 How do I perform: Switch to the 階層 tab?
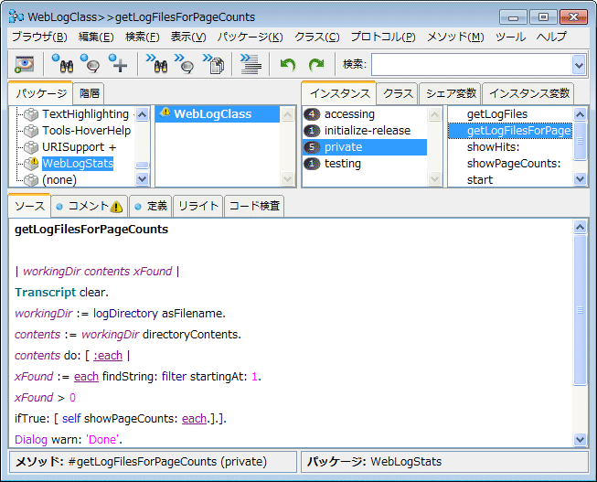coord(90,93)
